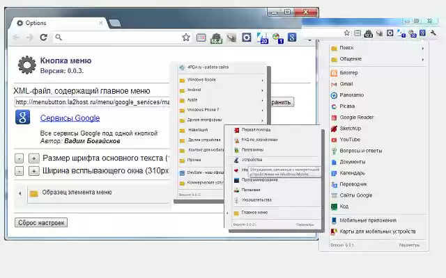446x278 pixels.
Task: Open a new tab in Options window
Action: click(114, 23)
